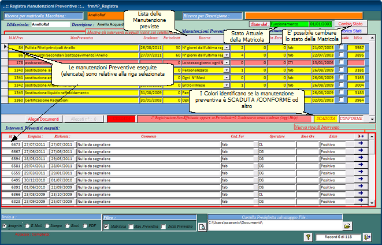
Task: Click the yellow SCADUTA legend swatch
Action: (326, 118)
